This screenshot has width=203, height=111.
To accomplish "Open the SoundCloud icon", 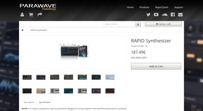I will click(164, 15).
